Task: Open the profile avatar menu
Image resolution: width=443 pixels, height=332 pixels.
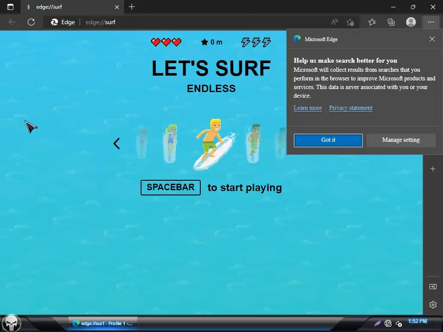Action: click(x=411, y=22)
